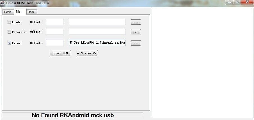This screenshot has width=254, height=120.
Task: Browse for Parameter file with ... button
Action: [136, 32]
